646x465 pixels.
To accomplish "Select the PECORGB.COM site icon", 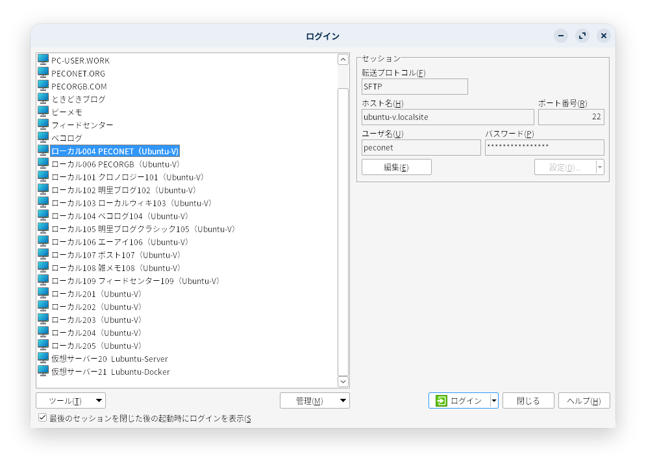I will pos(42,86).
